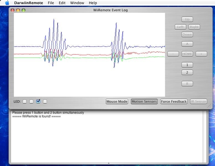Check the second LED checkbox

31,102
